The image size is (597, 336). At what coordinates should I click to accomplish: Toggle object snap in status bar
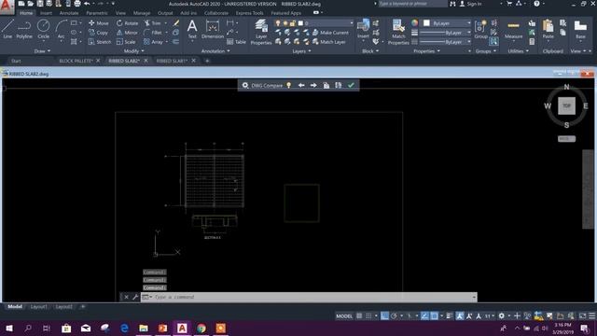point(434,315)
